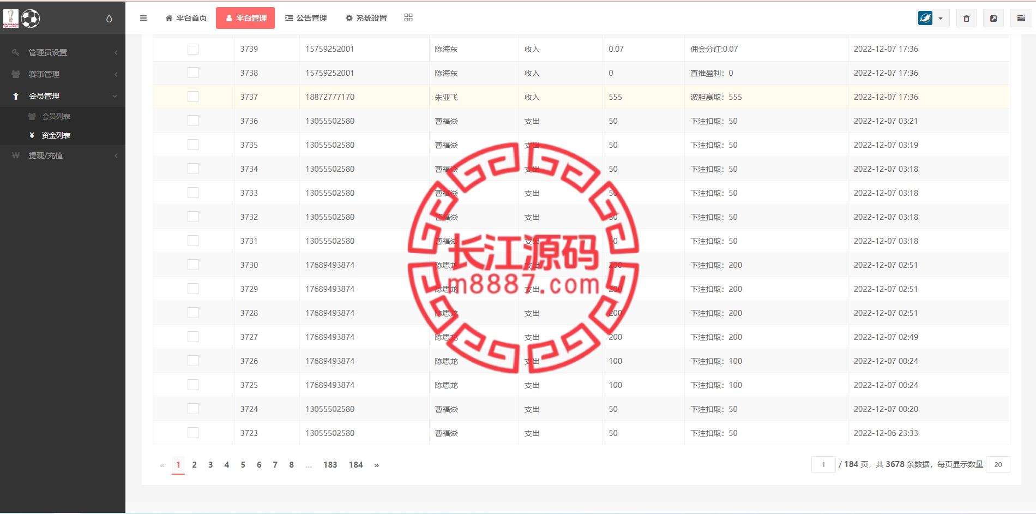This screenshot has width=1036, height=514.
Task: Open the user avatar dropdown arrow
Action: coord(941,19)
